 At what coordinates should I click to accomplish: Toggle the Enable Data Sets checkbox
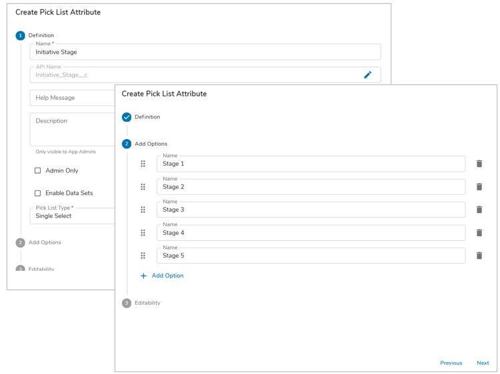tap(38, 194)
